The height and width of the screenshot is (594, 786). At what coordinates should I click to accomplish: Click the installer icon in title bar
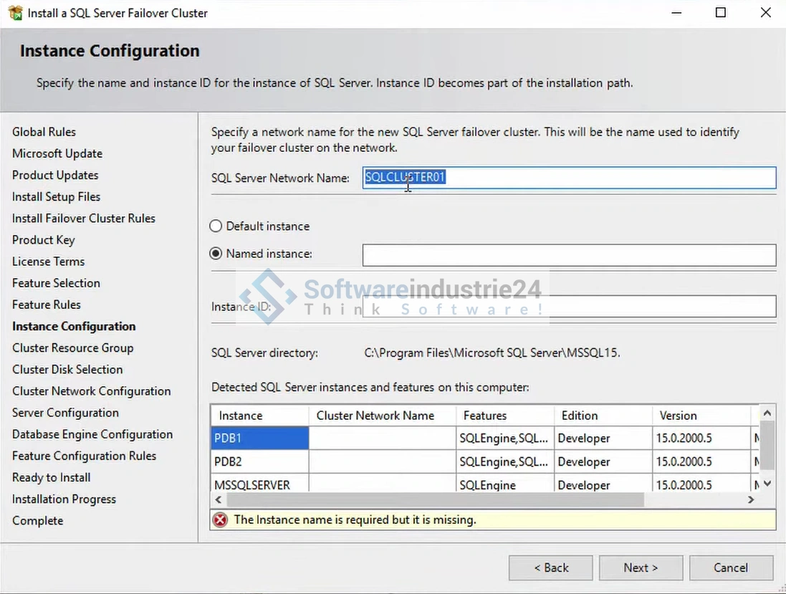[x=15, y=13]
